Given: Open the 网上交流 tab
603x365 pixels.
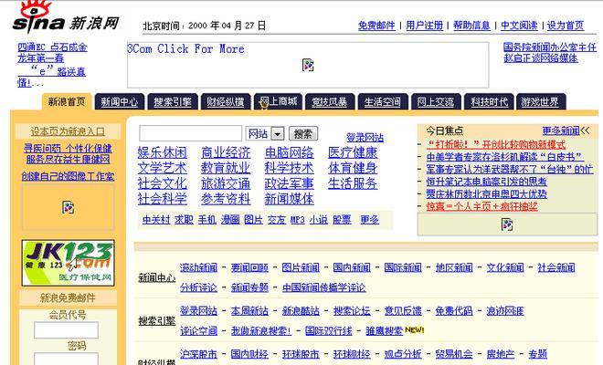Looking at the screenshot, I should [x=436, y=102].
